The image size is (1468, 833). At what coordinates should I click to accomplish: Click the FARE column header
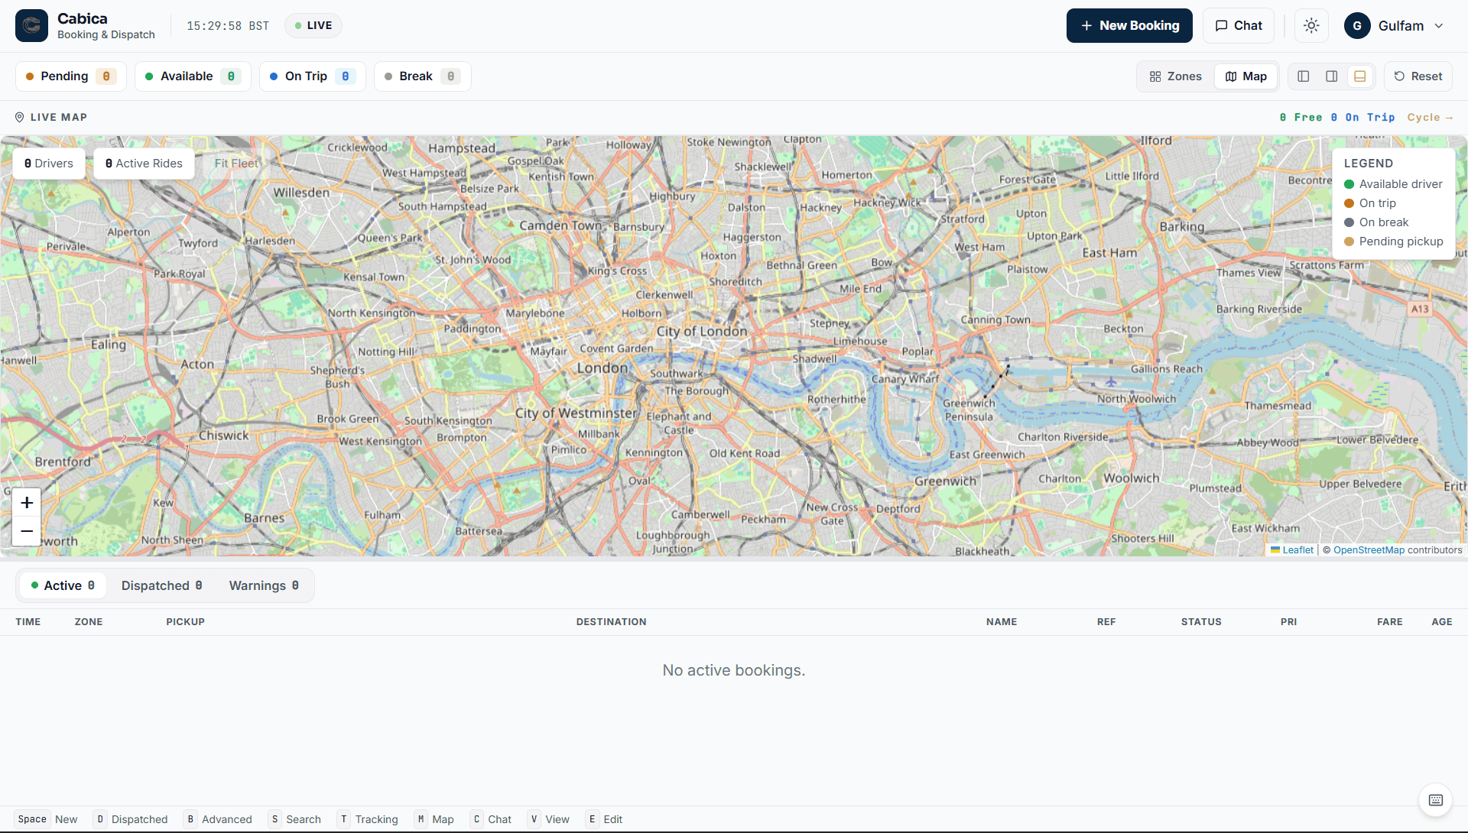pyautogui.click(x=1390, y=622)
